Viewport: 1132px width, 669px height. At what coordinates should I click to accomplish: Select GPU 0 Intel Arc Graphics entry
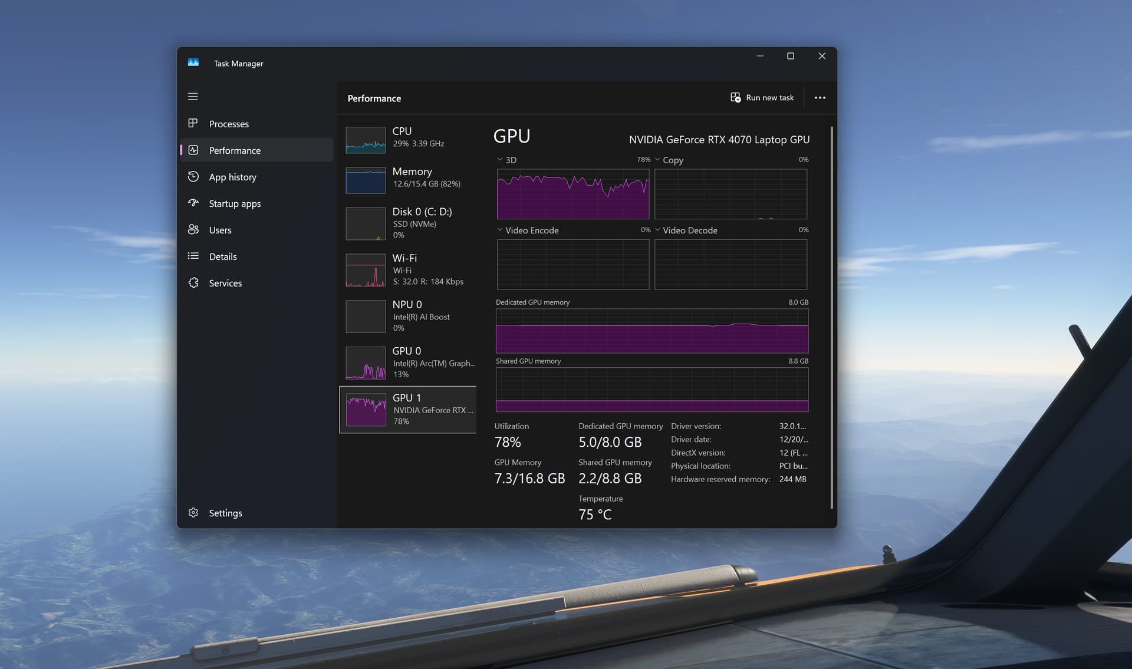coord(408,362)
